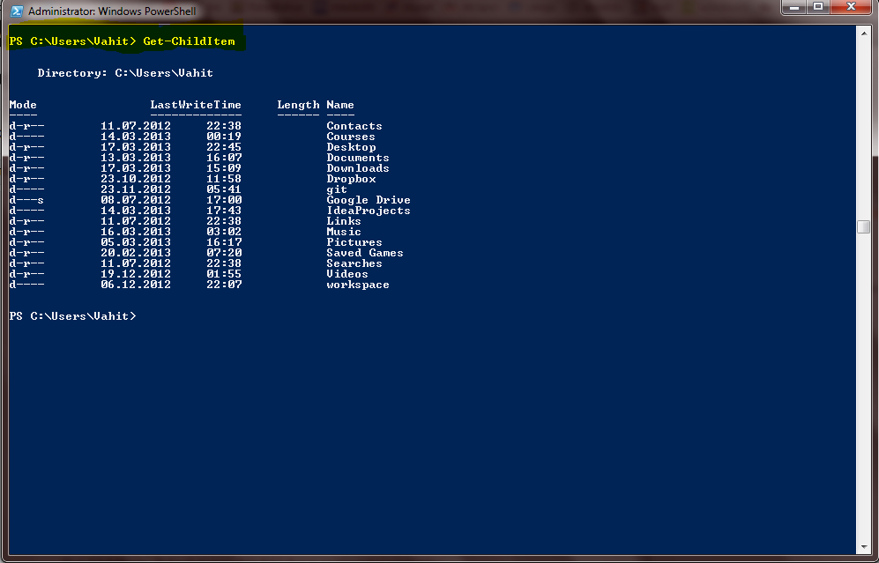Click the workspace folder name
The height and width of the screenshot is (563, 879).
click(x=358, y=285)
